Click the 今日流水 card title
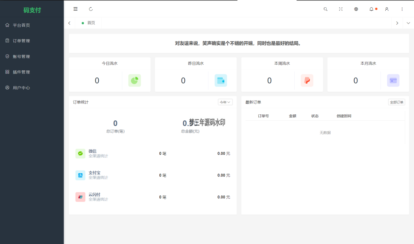The image size is (414, 244). point(110,63)
